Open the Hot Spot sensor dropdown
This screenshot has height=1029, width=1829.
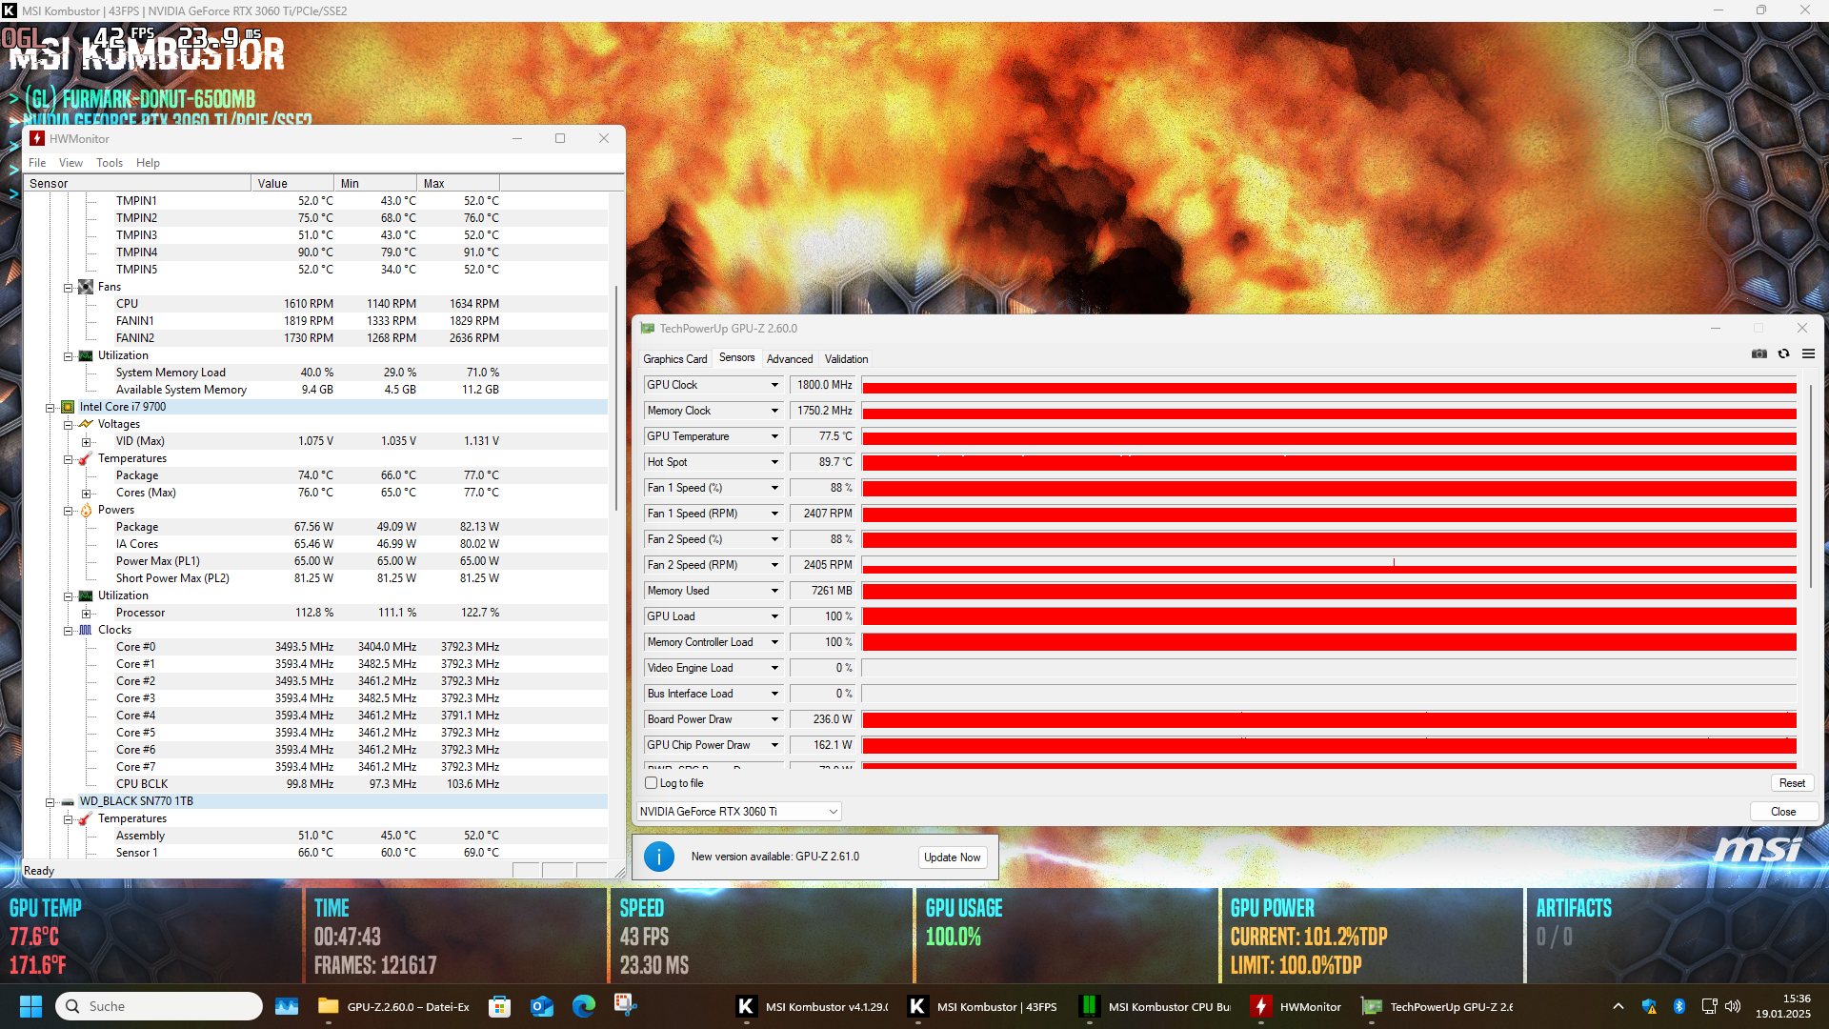pyautogui.click(x=774, y=462)
